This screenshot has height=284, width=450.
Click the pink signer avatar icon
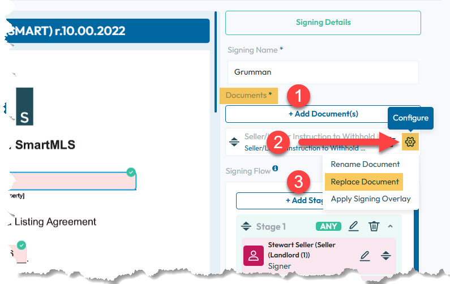(254, 256)
